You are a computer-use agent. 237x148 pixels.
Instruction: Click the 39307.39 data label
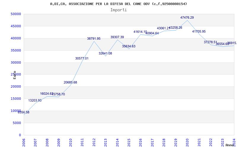tap(117, 37)
